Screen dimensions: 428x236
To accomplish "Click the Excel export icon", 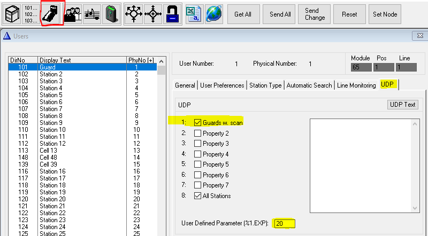I will click(193, 14).
